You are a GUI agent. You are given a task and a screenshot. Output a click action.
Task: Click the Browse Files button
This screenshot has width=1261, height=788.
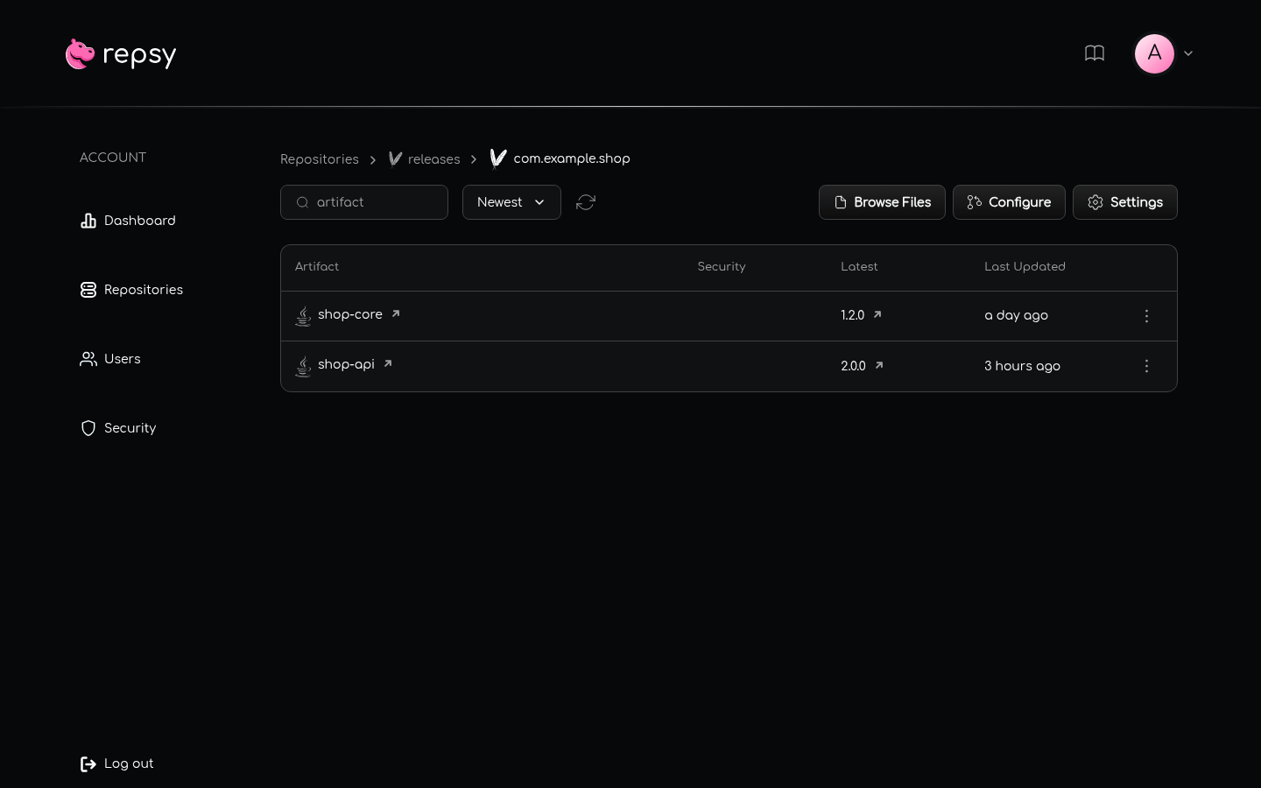882,202
